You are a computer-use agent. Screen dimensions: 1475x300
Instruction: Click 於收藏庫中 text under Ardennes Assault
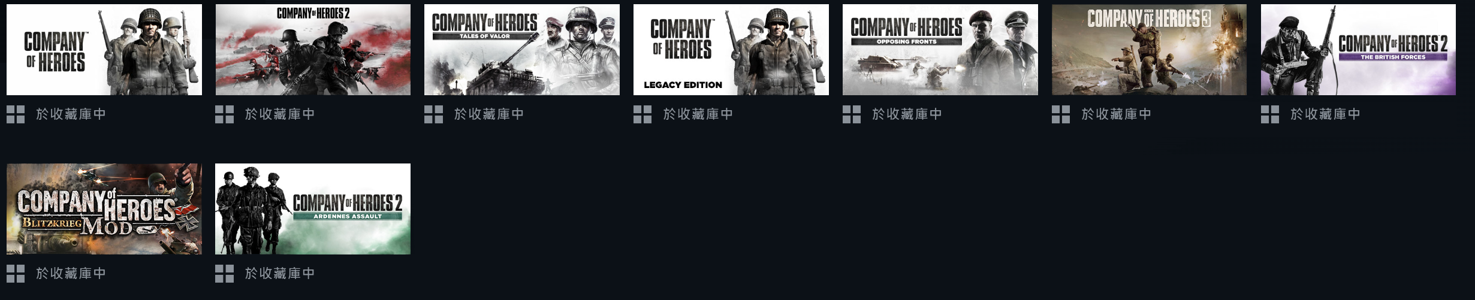280,274
